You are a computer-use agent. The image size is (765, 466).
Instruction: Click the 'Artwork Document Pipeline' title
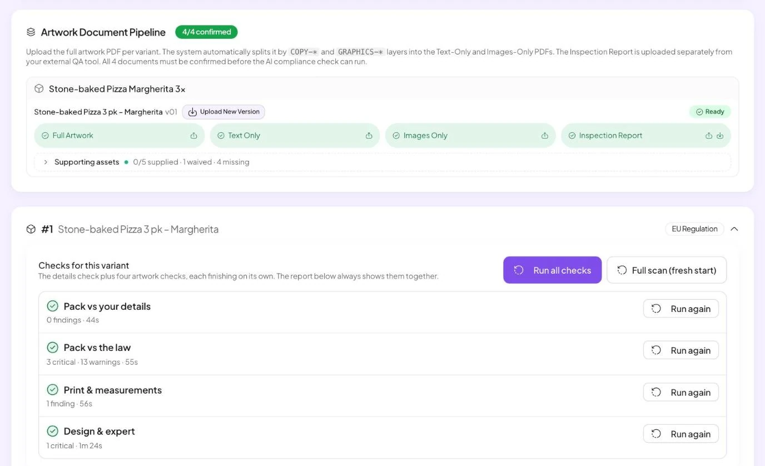[103, 32]
